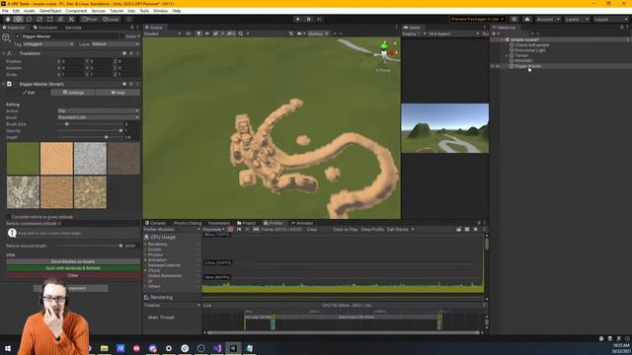Select the orange sand texture swatch
The height and width of the screenshot is (355, 632).
point(56,158)
